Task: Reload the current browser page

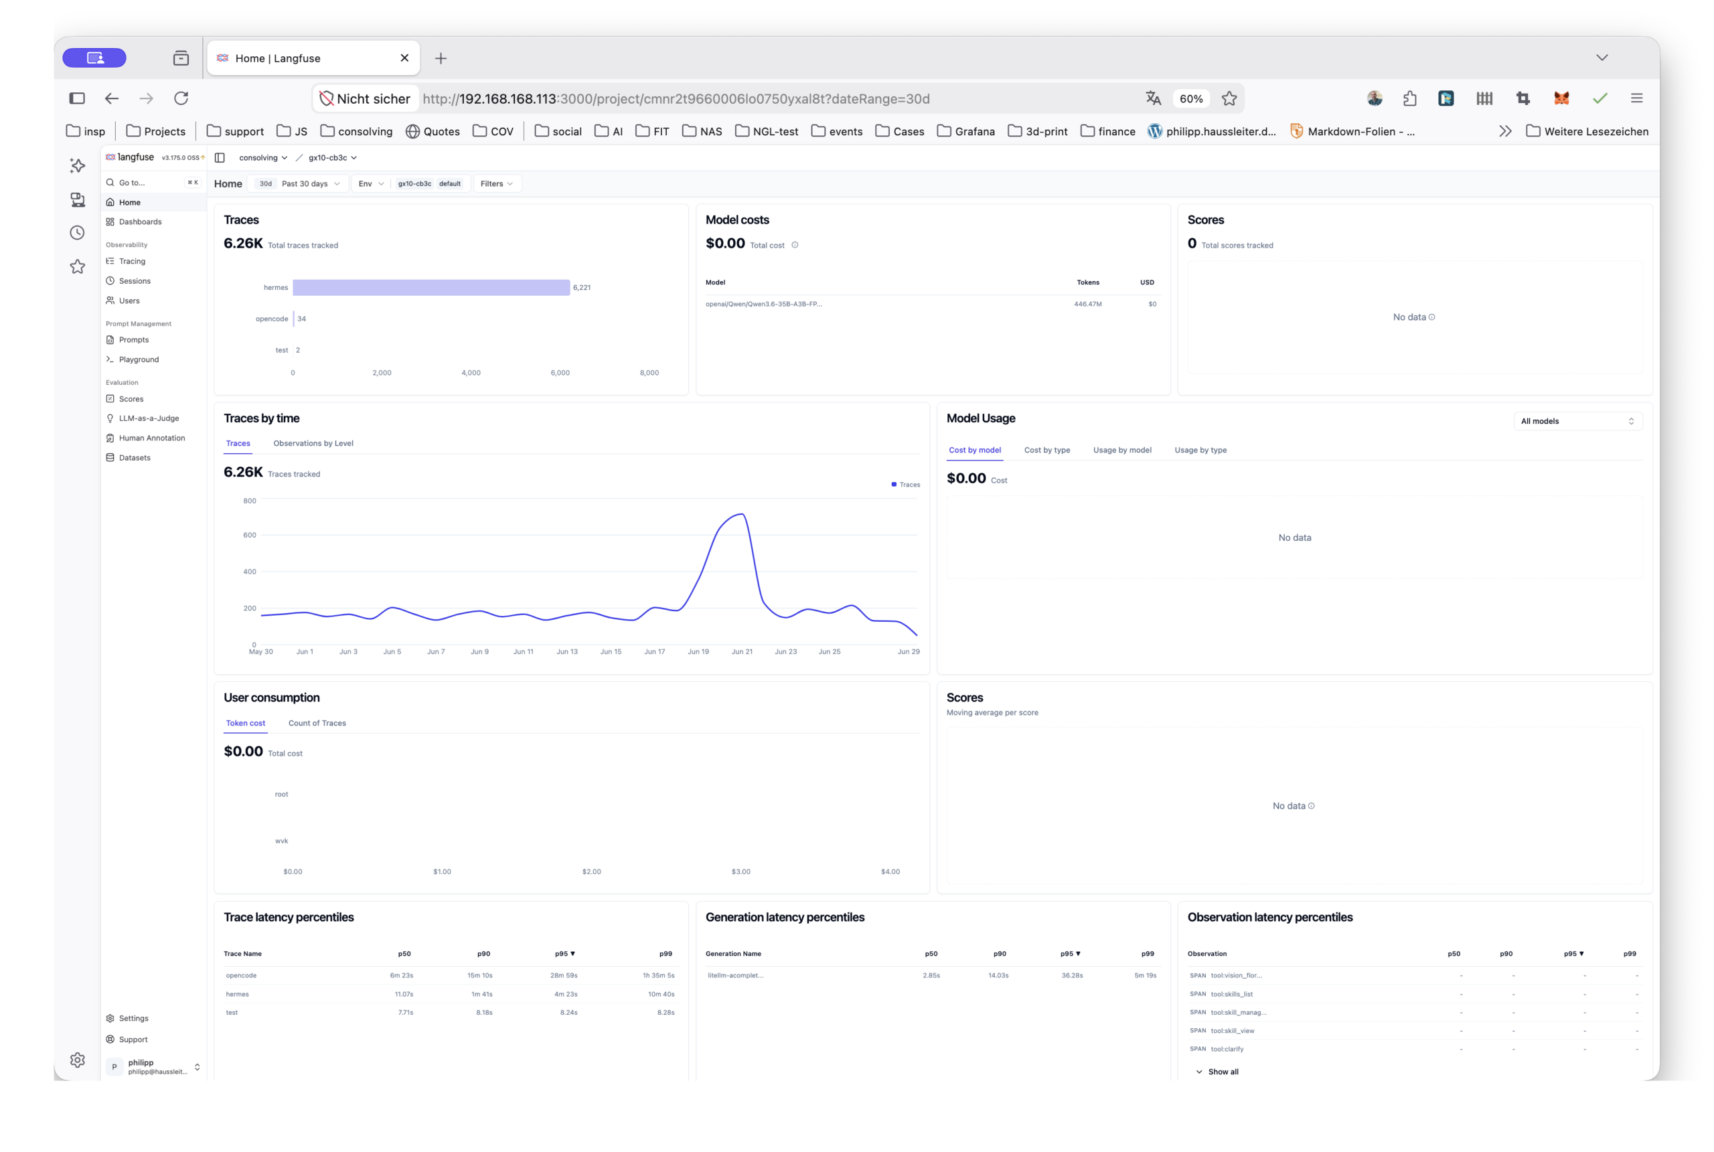Action: [181, 98]
